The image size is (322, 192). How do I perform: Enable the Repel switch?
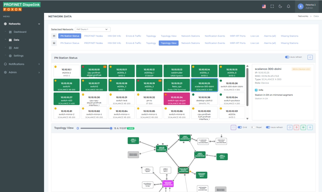coord(253,127)
